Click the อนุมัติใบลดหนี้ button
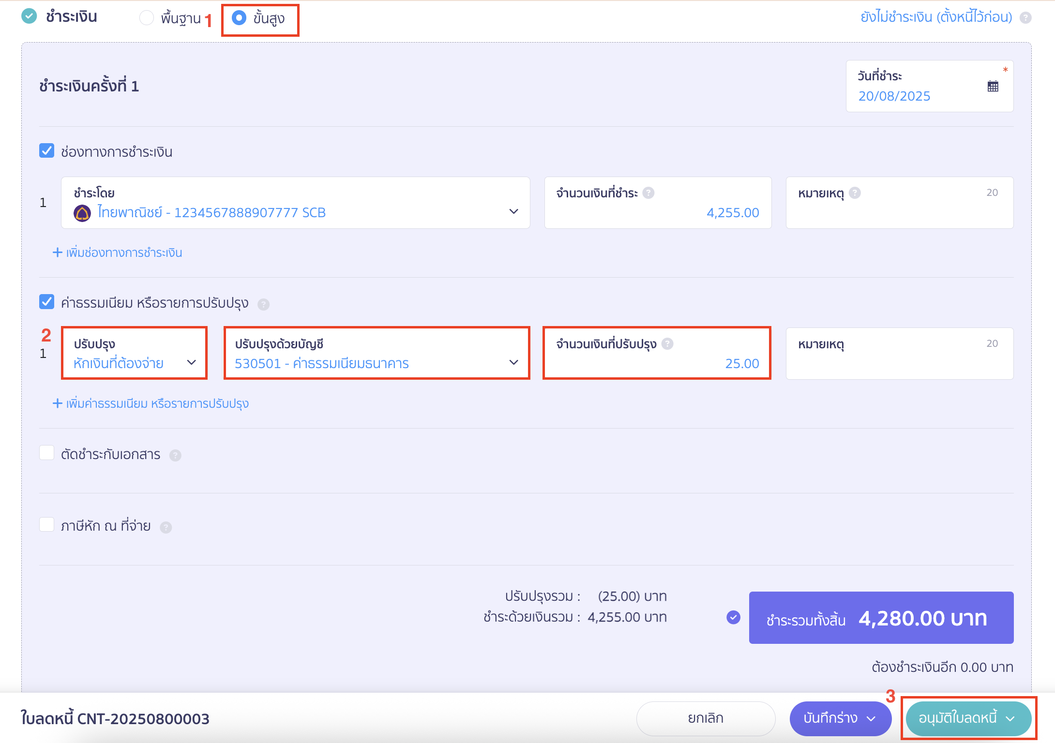Screen dimensions: 1055x743 (x=968, y=718)
